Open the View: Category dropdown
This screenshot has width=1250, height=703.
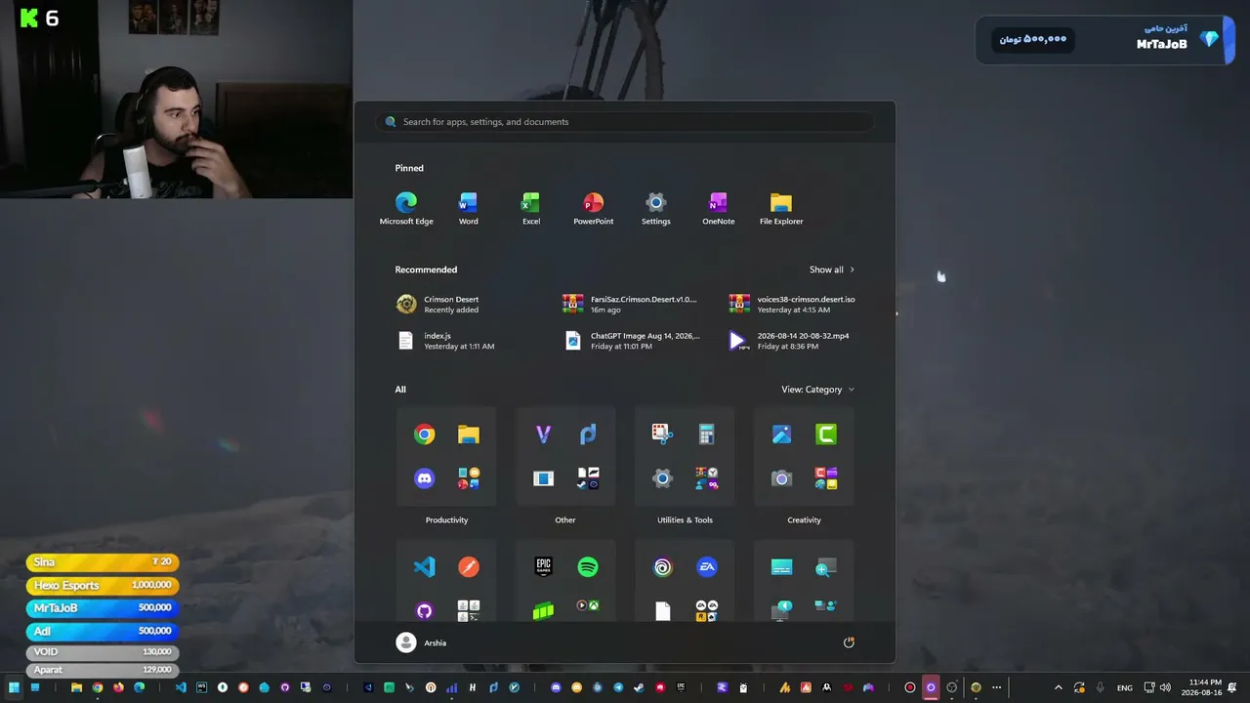pyautogui.click(x=818, y=390)
